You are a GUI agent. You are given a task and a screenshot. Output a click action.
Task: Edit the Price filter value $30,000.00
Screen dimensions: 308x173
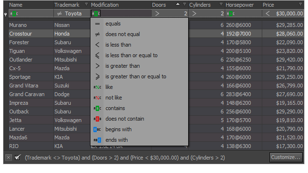[x=289, y=14]
